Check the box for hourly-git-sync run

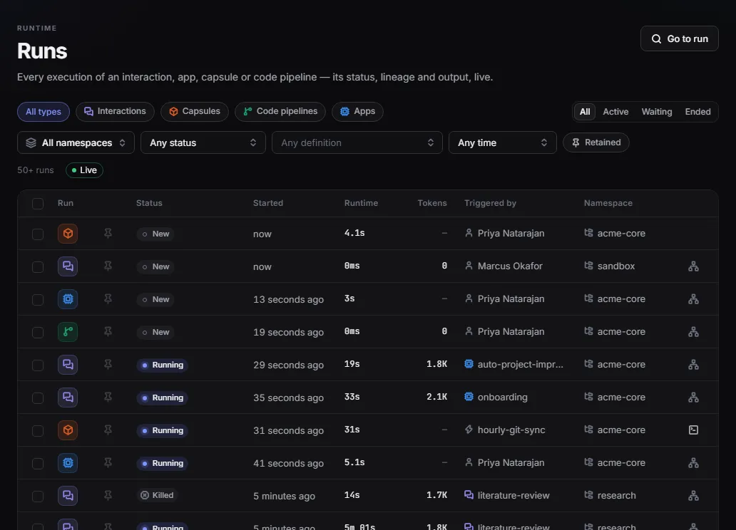(x=38, y=430)
